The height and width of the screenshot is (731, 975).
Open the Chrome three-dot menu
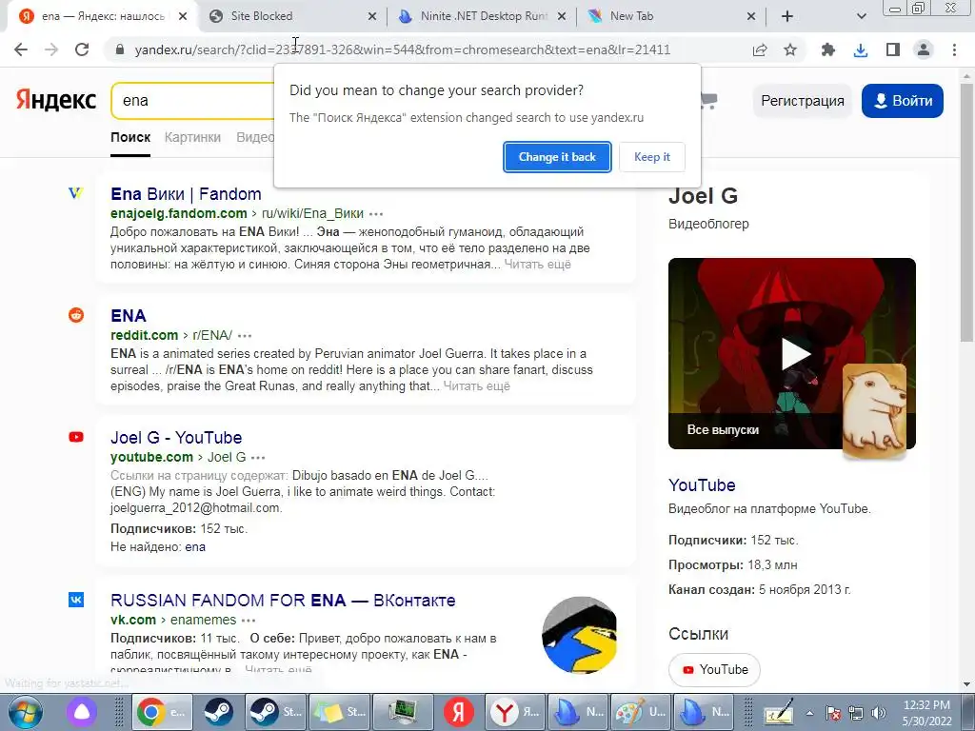(954, 49)
